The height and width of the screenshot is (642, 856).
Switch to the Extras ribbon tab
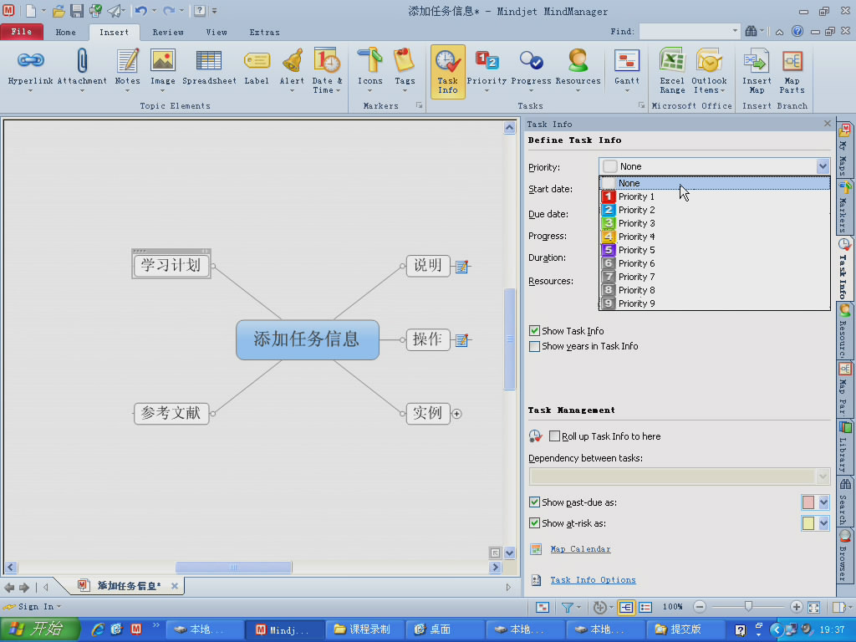point(264,33)
